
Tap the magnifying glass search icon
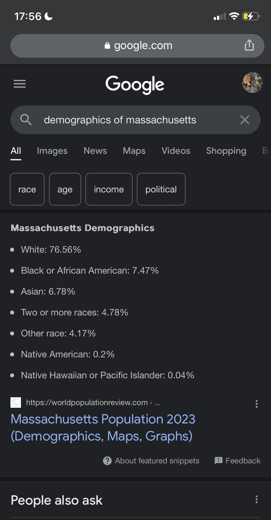tap(26, 120)
